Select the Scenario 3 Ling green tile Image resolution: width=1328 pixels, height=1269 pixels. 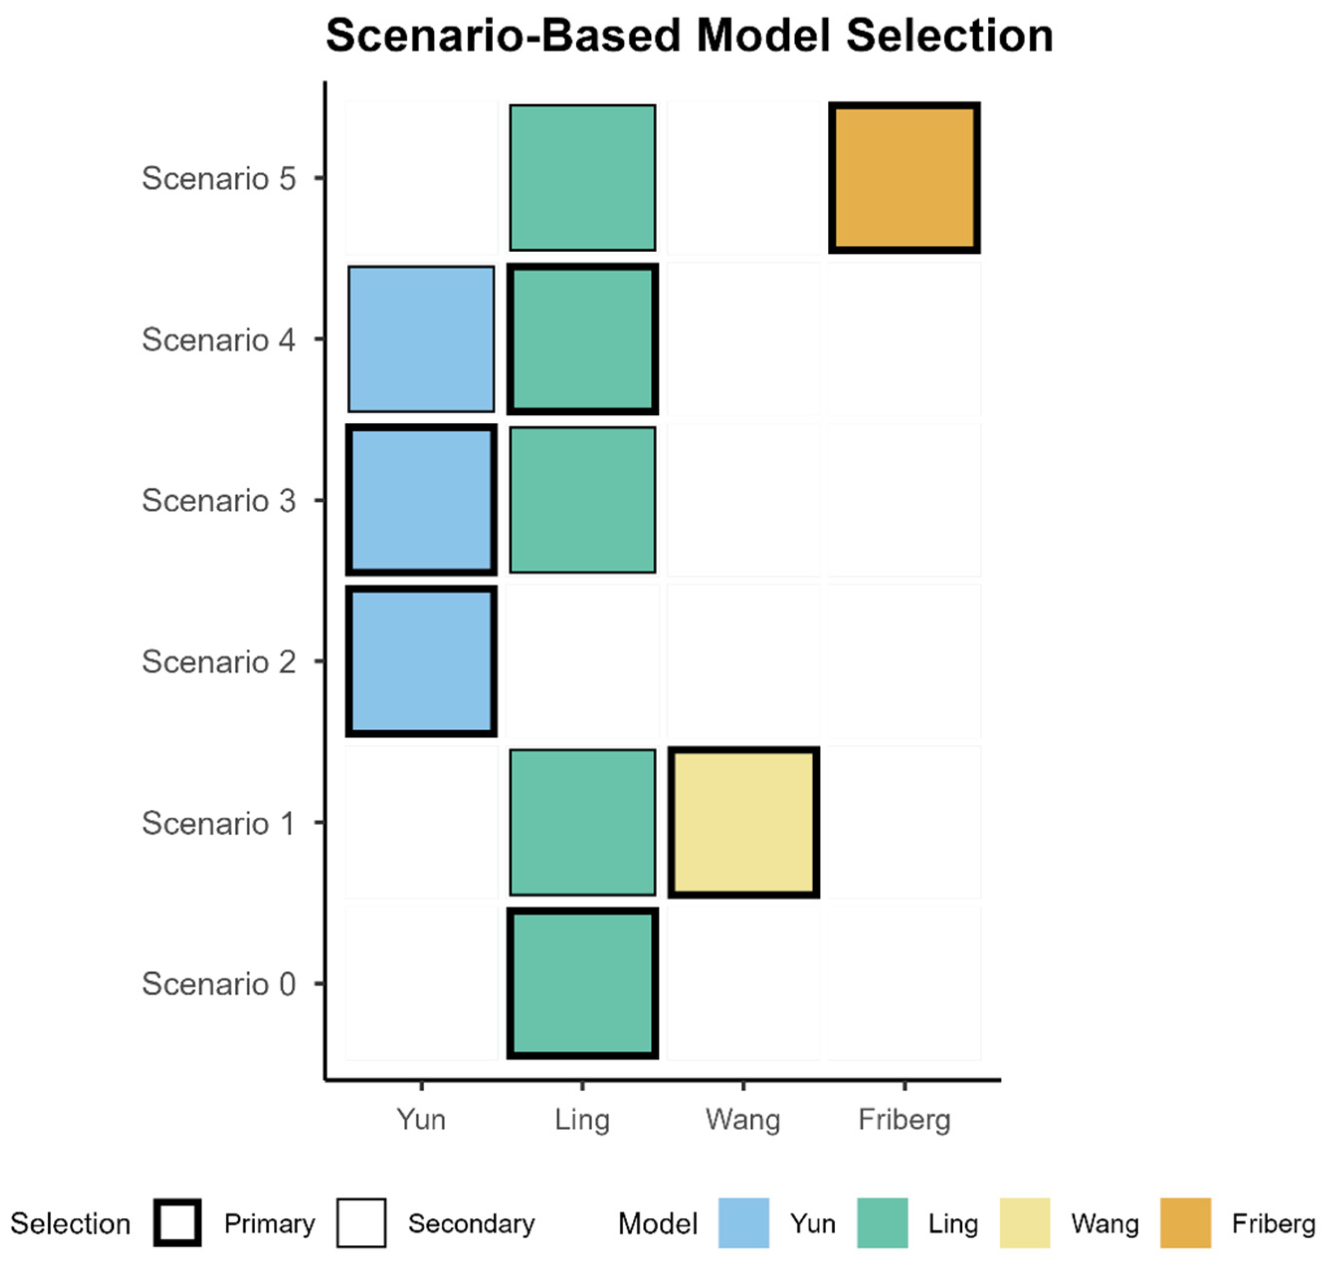(582, 500)
